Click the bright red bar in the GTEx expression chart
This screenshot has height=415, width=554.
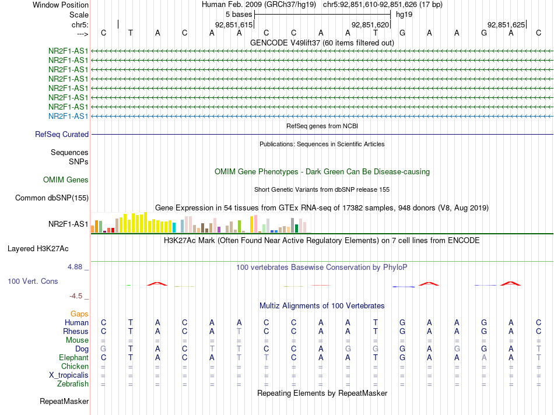[x=113, y=230]
